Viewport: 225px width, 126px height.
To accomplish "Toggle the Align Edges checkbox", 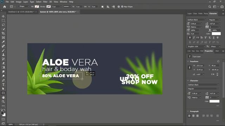I will 122,7.
